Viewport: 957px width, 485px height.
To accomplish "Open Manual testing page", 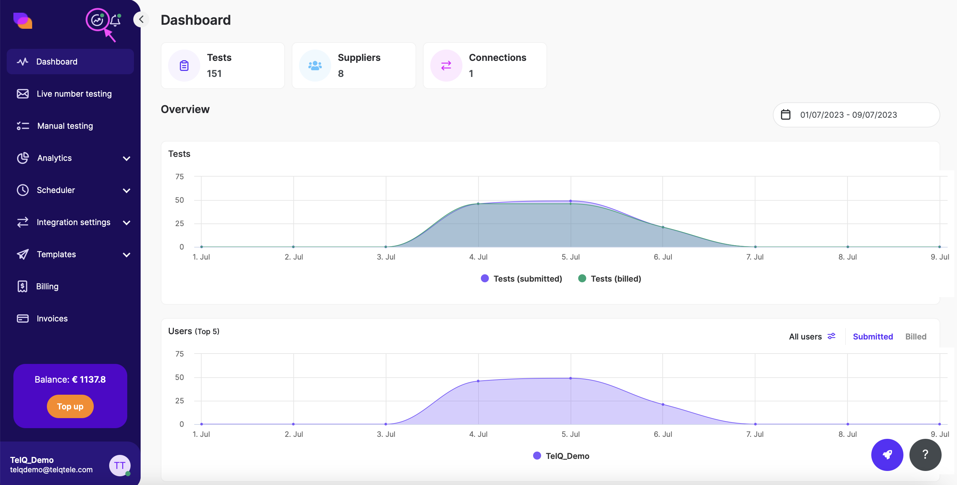I will coord(70,126).
